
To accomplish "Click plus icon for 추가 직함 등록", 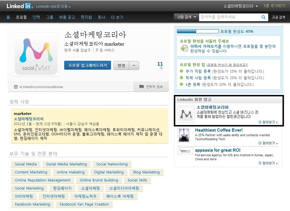I will [x=182, y=71].
